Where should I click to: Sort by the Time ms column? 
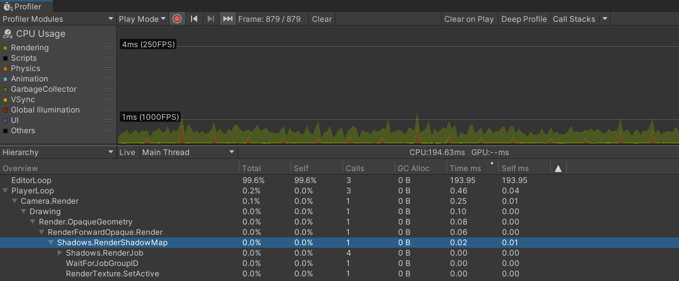[466, 168]
